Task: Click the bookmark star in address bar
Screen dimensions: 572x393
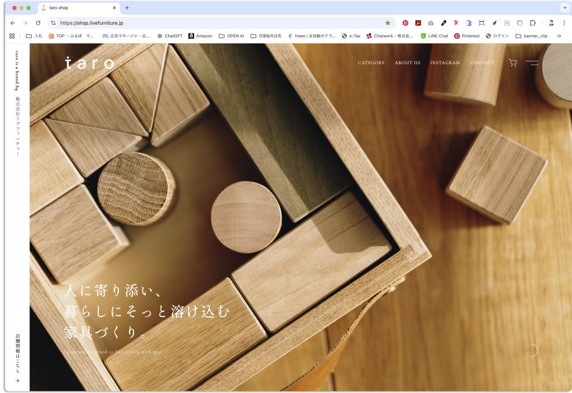Action: click(x=388, y=23)
